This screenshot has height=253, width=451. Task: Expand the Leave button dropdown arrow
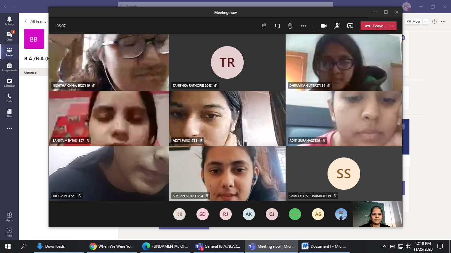click(392, 26)
